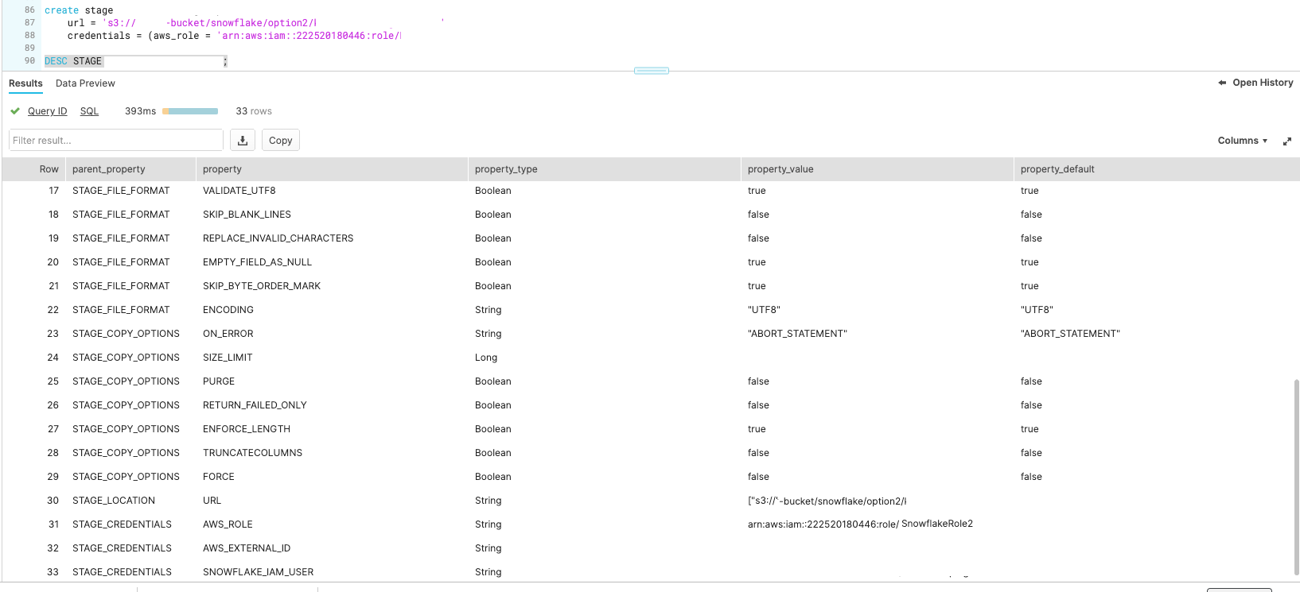Click the Open History arrow icon
Viewport: 1300px width, 592px height.
point(1222,83)
